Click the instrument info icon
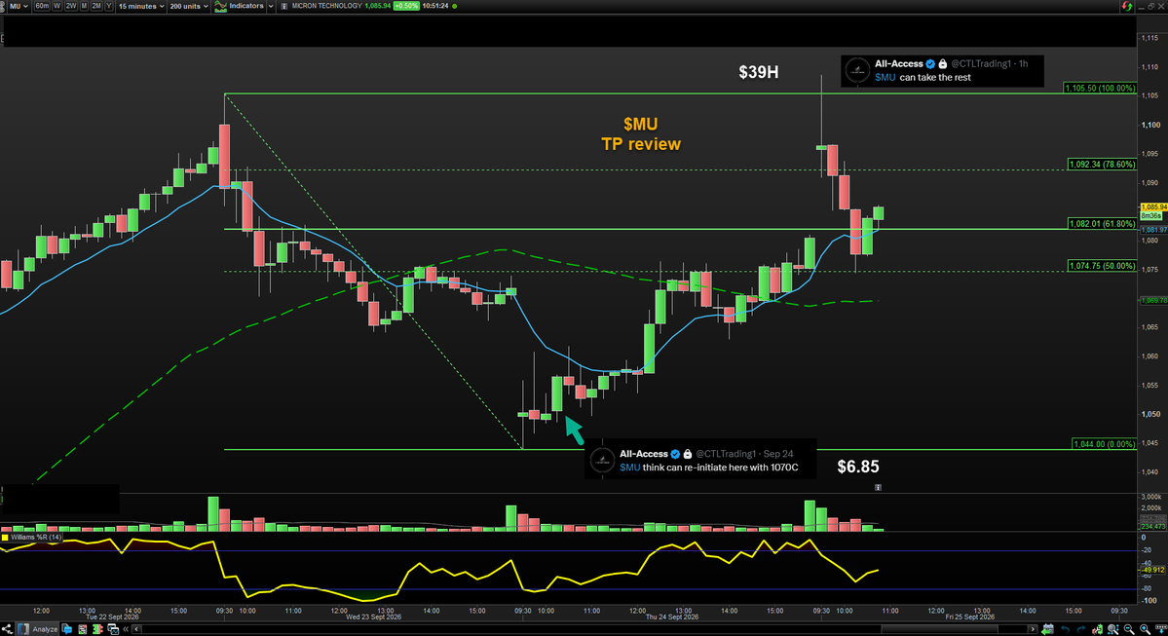 [283, 6]
